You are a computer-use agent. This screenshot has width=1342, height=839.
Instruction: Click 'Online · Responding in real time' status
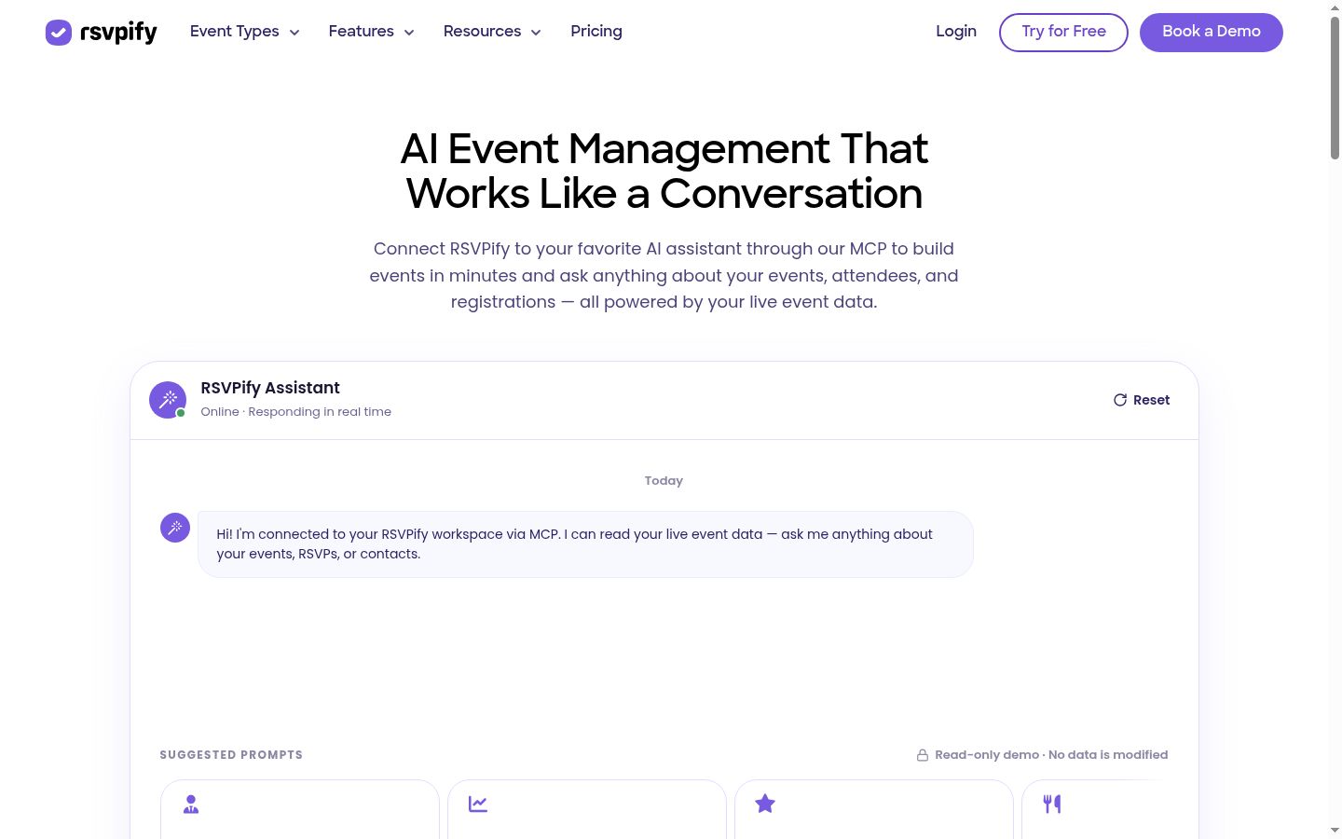(x=296, y=412)
